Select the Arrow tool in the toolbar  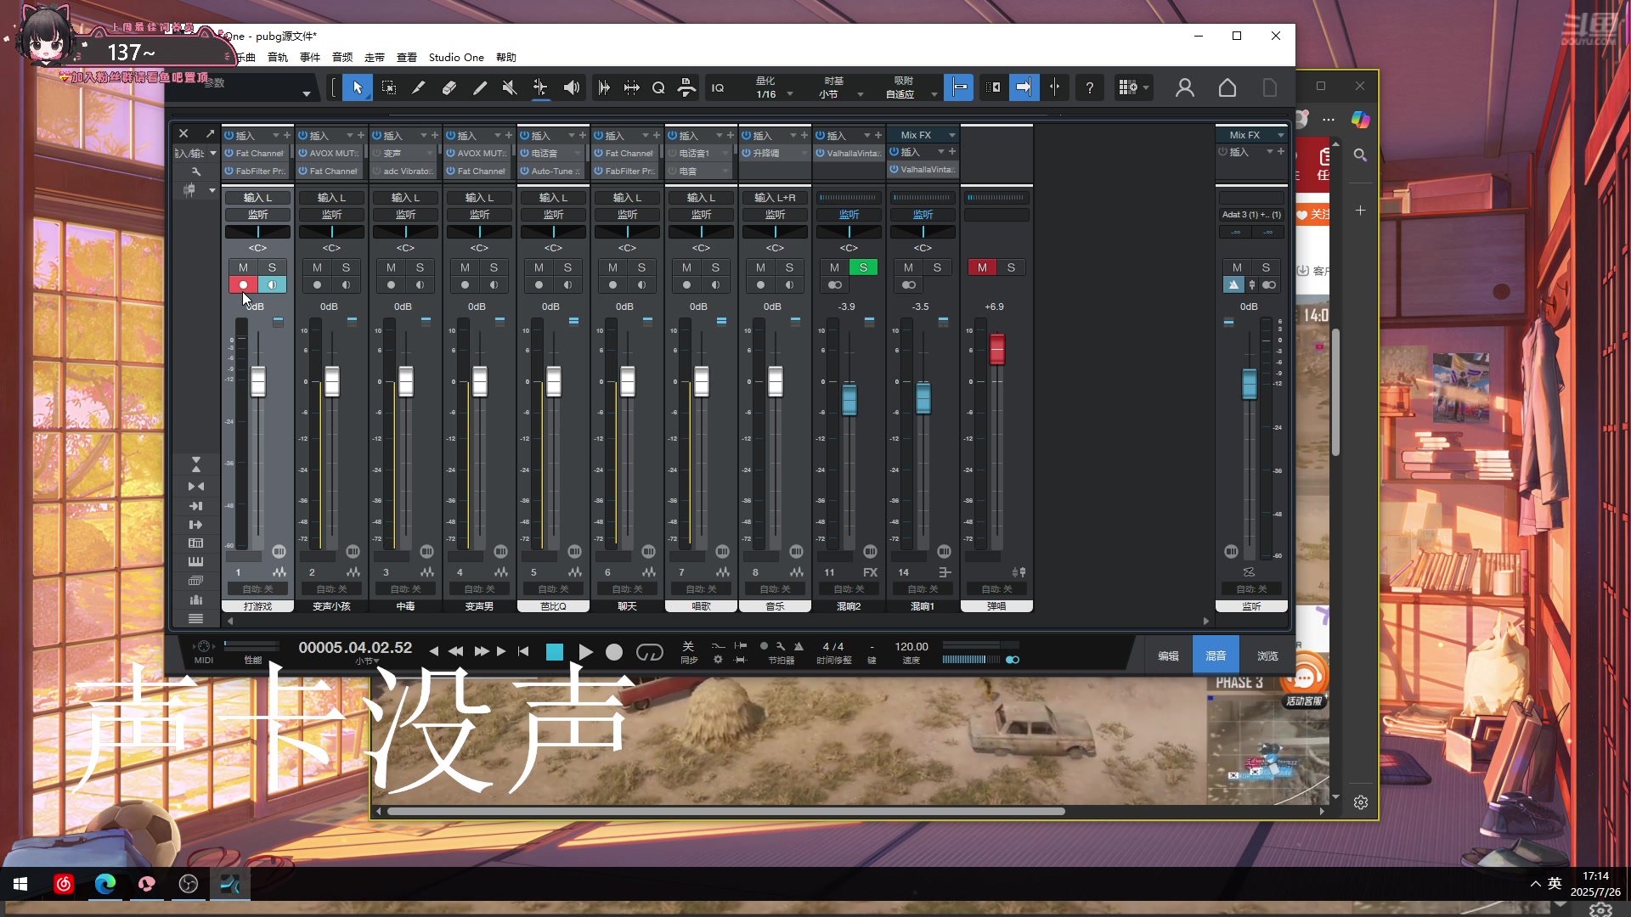[358, 87]
